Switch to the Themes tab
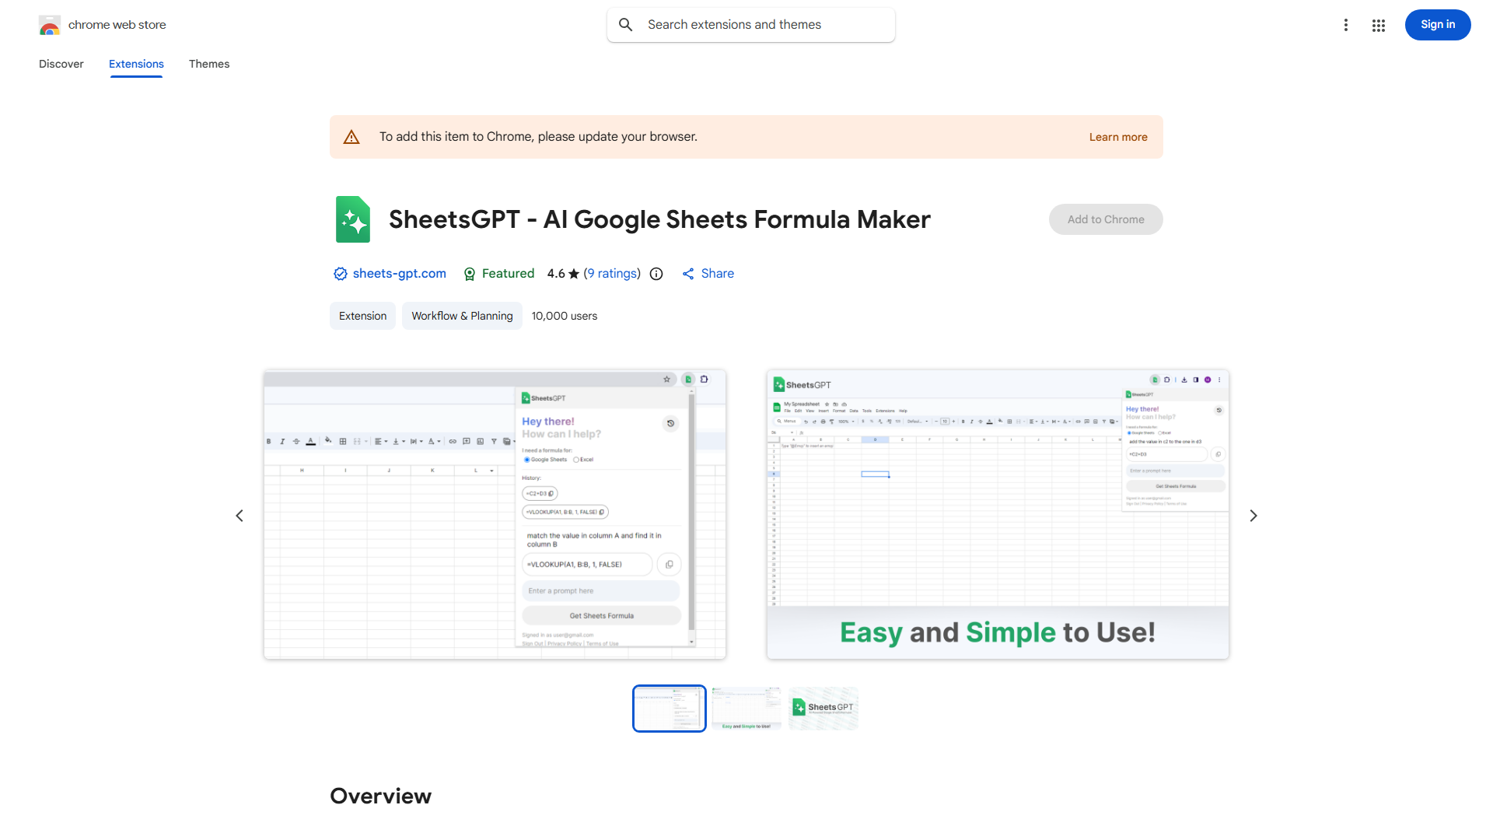Screen dimensions: 1493x840 [x=209, y=64]
